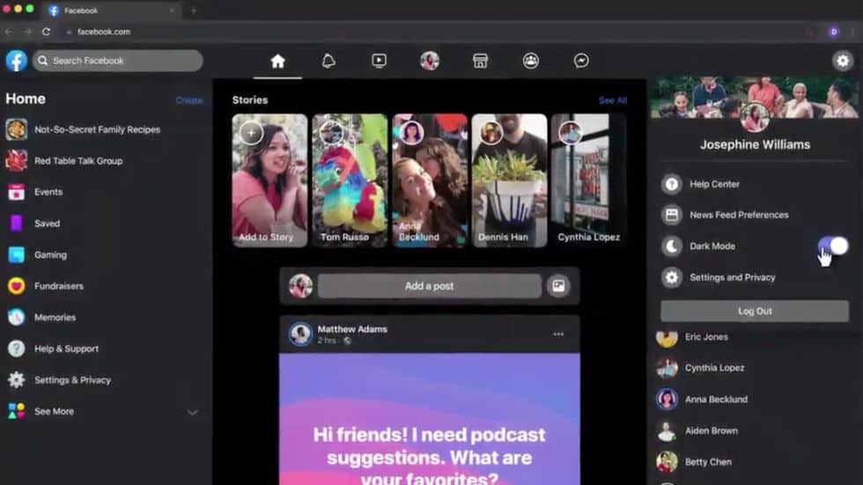Click the Add a post box
Viewport: 863px width, 485px height.
click(430, 286)
